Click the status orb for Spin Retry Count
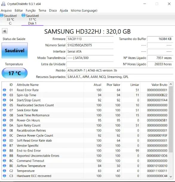The height and width of the screenshot is (182, 175). (4, 125)
